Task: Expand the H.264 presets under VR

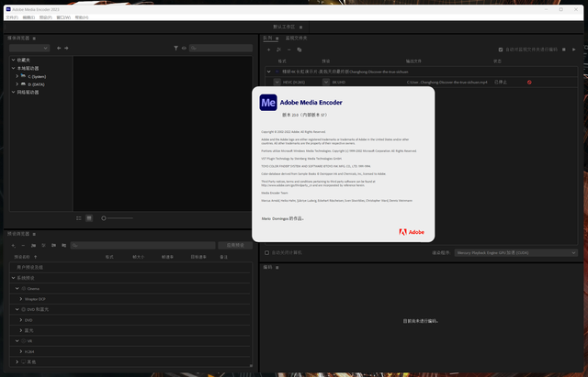Action: pos(21,351)
